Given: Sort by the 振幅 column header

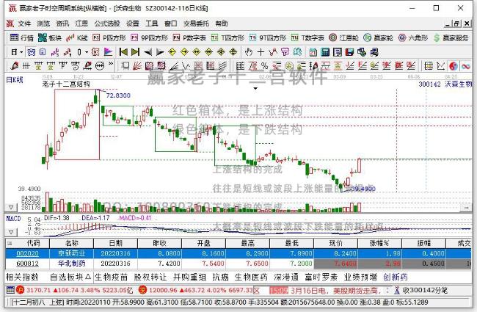Looking at the screenshot, I should pos(423,243).
